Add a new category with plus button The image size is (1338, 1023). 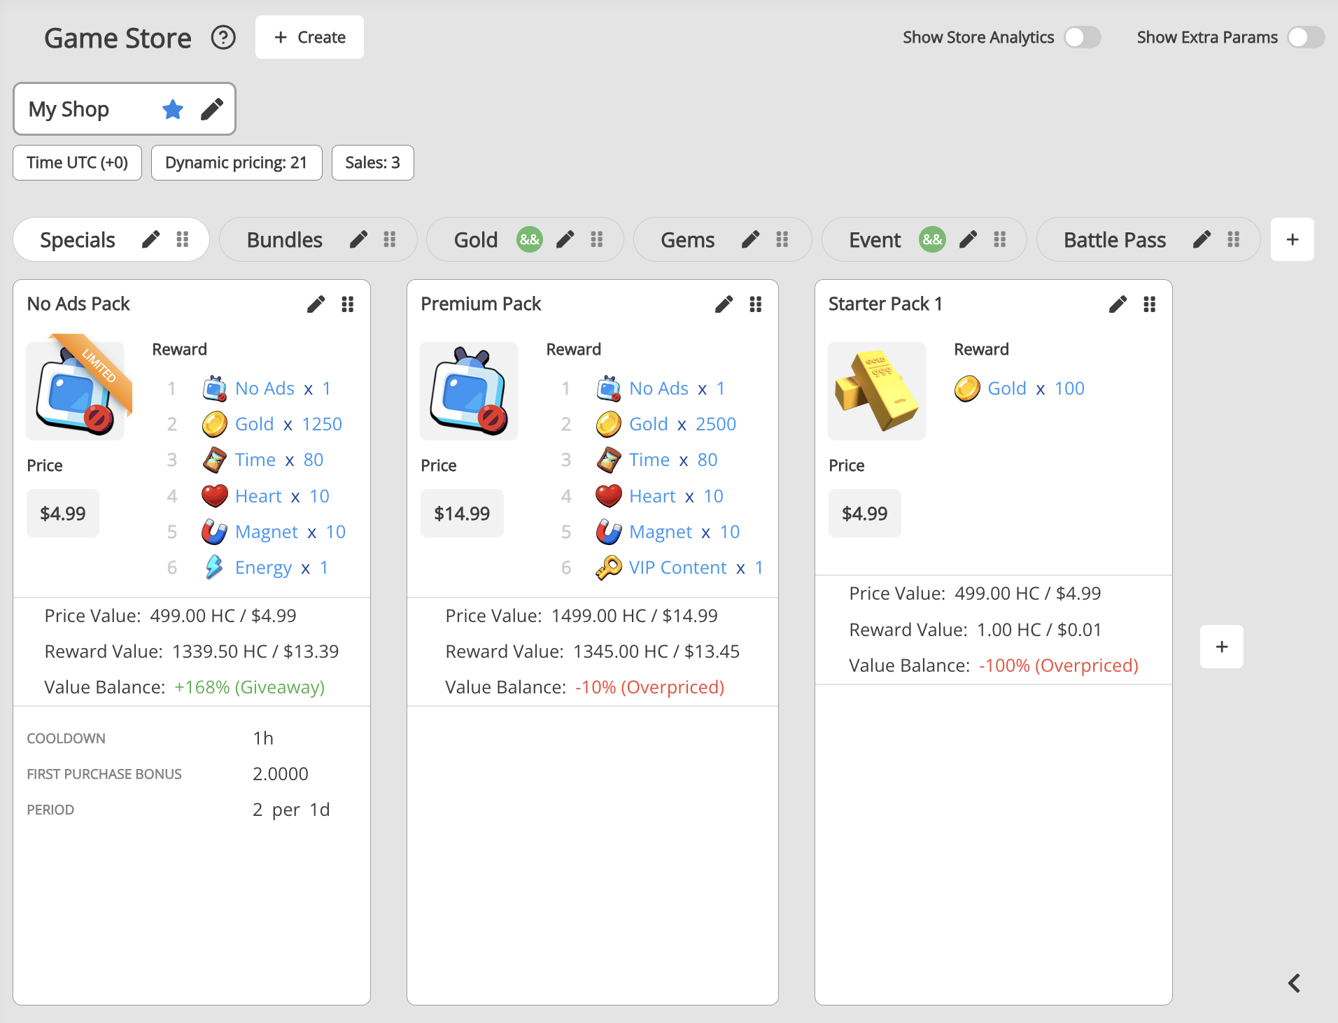click(1292, 240)
